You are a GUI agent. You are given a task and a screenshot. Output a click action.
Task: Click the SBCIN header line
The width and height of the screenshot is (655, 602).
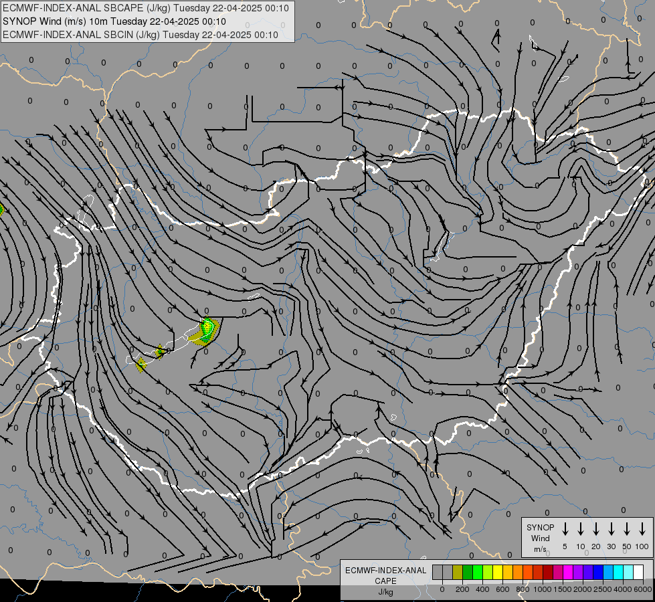141,35
